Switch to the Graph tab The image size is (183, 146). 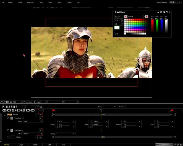(21, 145)
